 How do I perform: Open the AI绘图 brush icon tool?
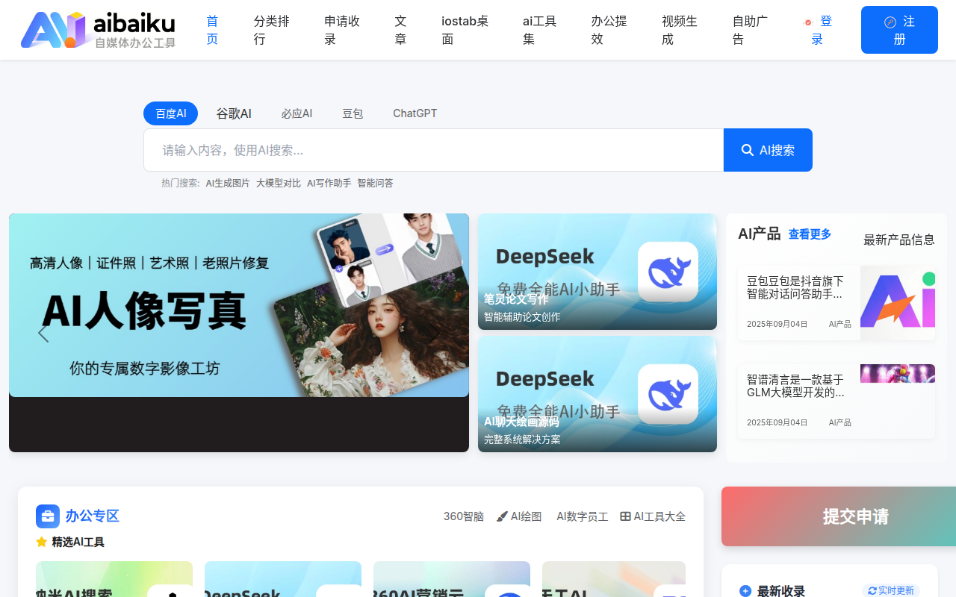coord(502,516)
